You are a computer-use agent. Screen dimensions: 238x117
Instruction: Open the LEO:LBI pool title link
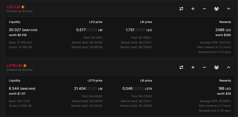point(13,7)
